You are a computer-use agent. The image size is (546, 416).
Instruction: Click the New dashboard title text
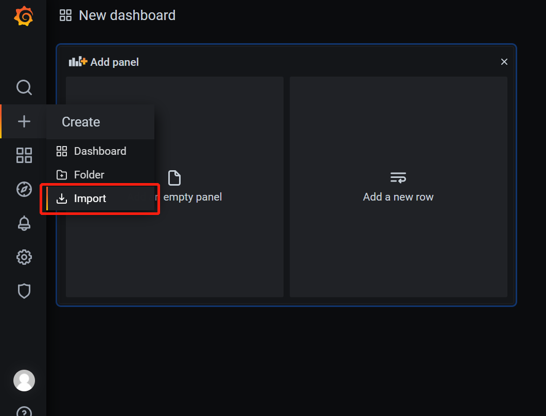pyautogui.click(x=127, y=15)
